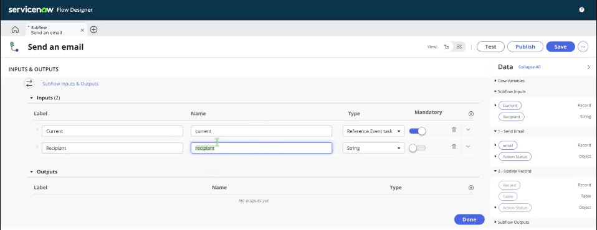Collapse the 2 - Update Record section
The height and width of the screenshot is (230, 597).
click(495, 171)
